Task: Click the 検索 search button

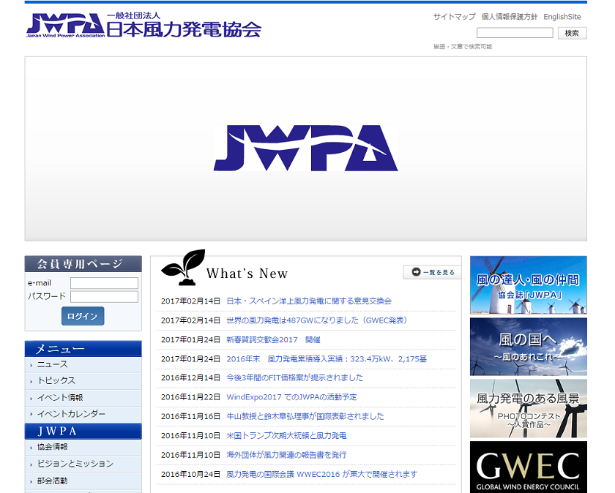Action: 573,33
